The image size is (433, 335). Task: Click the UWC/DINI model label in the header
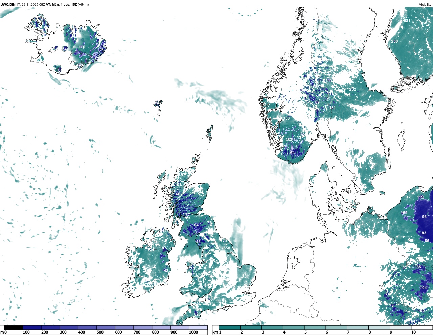8,4
